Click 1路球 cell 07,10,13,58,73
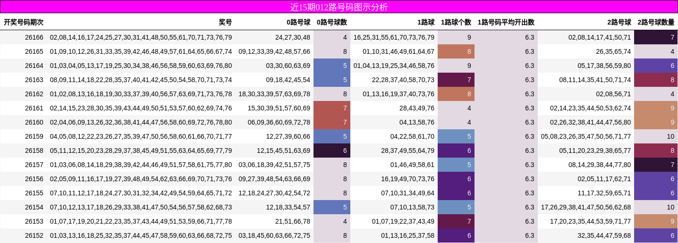This screenshot has height=243, width=678. pyautogui.click(x=412, y=207)
